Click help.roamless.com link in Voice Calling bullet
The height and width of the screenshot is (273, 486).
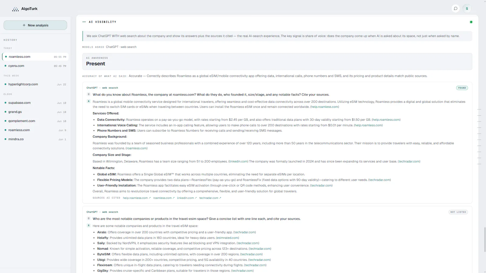click(x=368, y=125)
